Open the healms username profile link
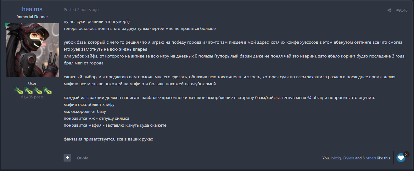 (32, 9)
